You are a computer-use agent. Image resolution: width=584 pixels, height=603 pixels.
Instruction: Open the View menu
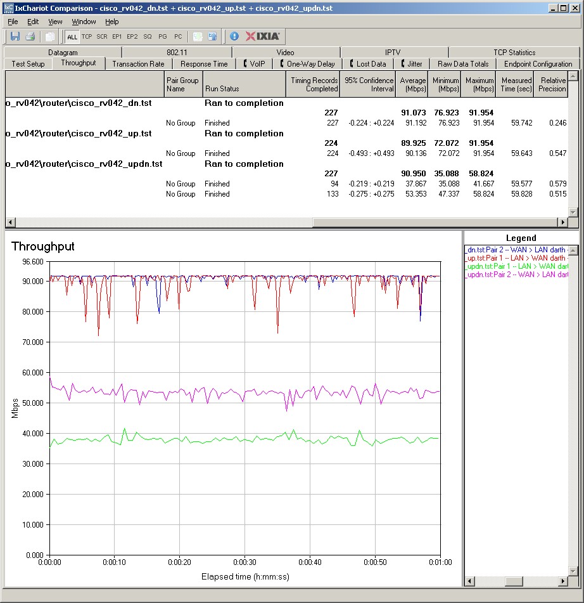(x=55, y=22)
